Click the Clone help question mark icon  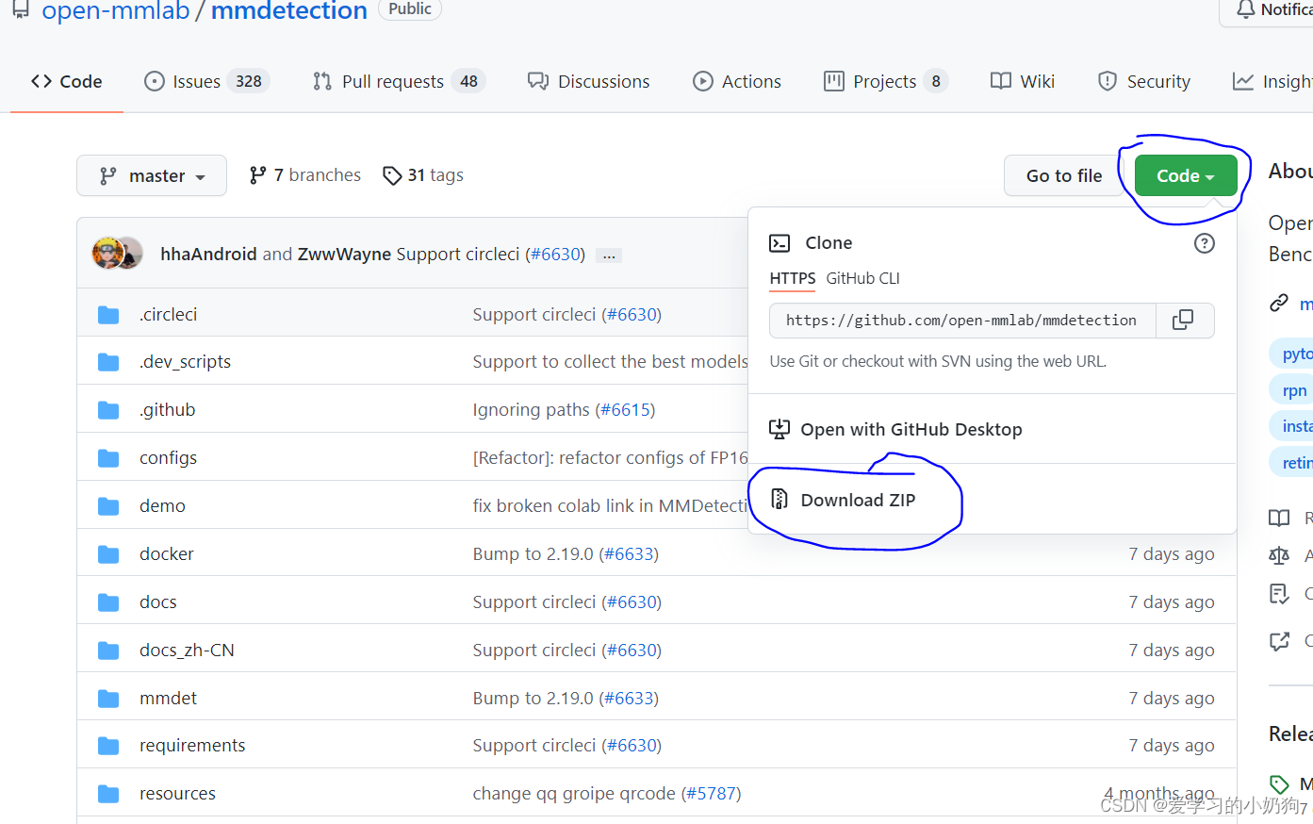(1204, 243)
